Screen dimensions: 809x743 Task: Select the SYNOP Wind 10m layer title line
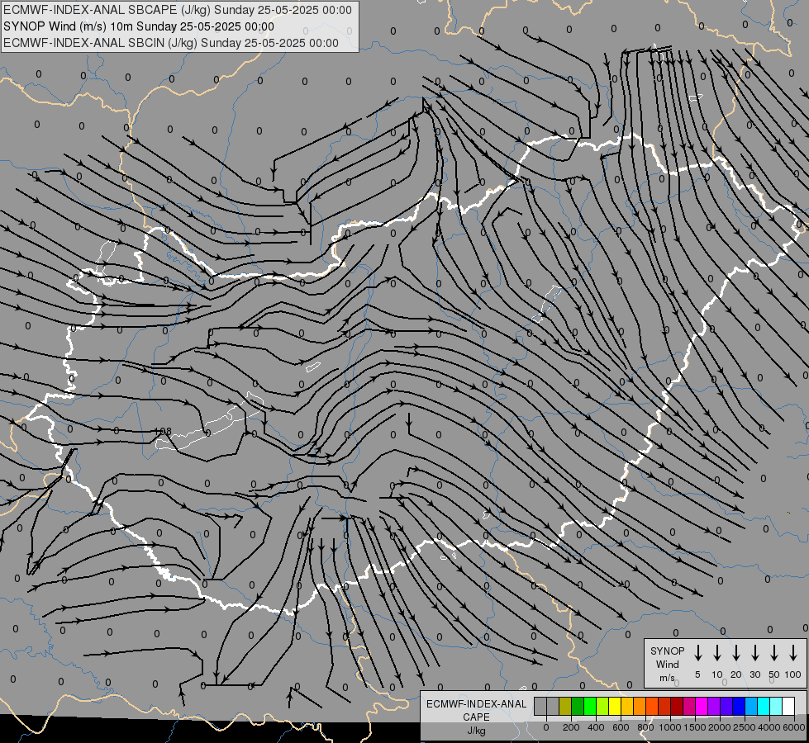tap(139, 26)
